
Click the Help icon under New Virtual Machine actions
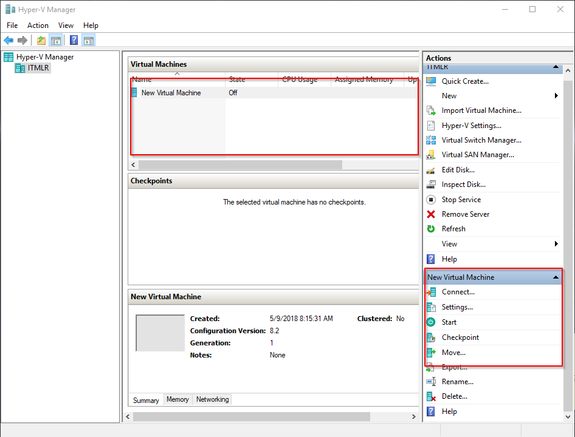click(431, 412)
